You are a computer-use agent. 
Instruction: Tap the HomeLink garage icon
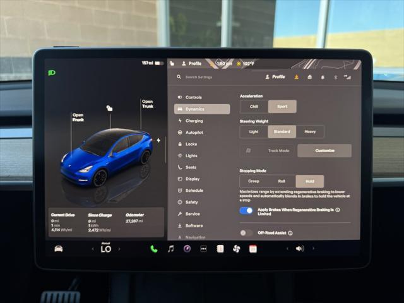[310, 77]
